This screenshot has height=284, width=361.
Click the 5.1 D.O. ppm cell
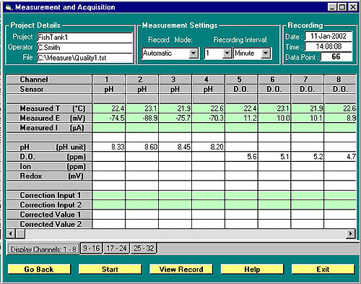pyautogui.click(x=274, y=157)
